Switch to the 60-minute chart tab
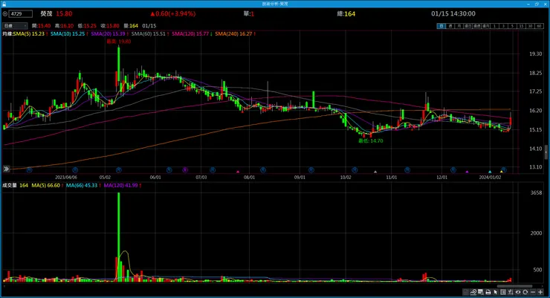Viewport: 550px width, 298px height. pos(539,26)
